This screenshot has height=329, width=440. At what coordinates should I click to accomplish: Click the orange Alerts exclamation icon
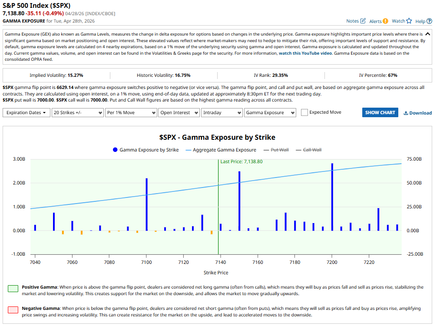[x=386, y=21]
